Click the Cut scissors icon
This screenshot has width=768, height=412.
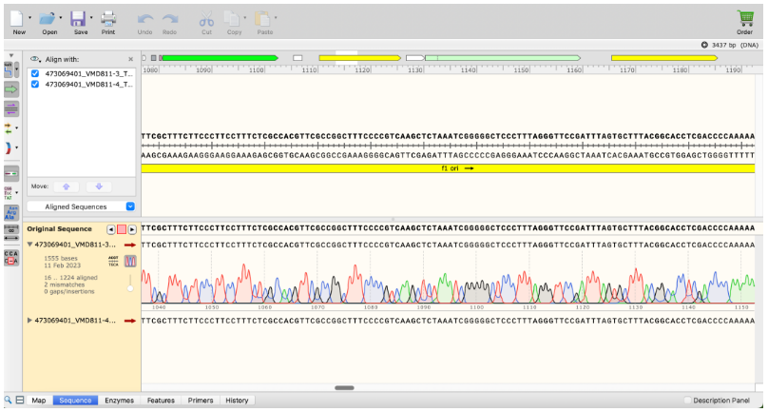click(206, 19)
